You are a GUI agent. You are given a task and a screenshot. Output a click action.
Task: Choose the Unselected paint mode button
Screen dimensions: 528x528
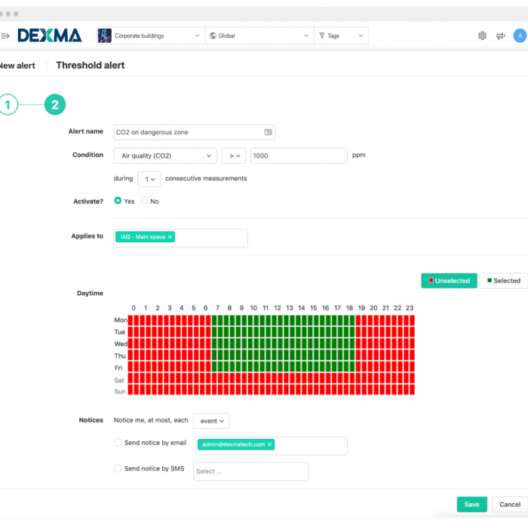click(x=449, y=281)
